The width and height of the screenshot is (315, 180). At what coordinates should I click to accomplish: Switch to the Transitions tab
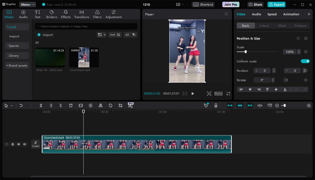(x=81, y=14)
